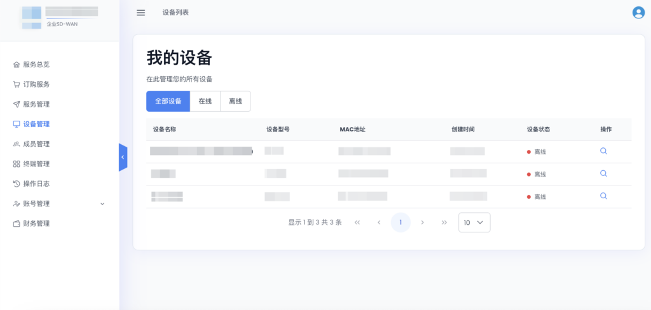Viewport: 651px width, 310px height.
Task: Open the page size dropdown showing 10
Action: [474, 222]
